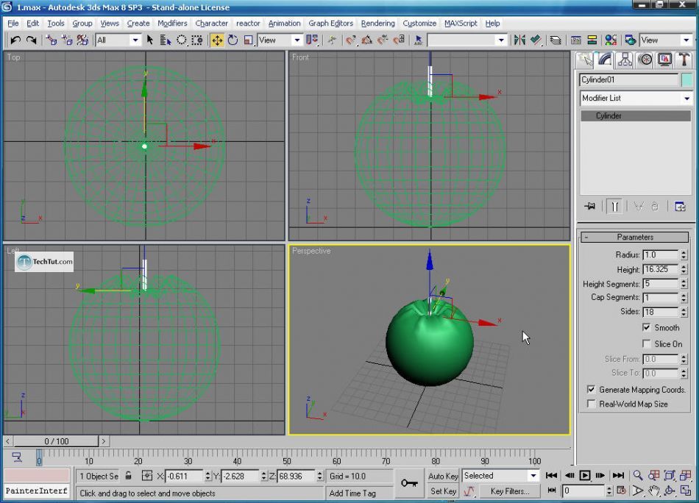Click the object color swatch
The height and width of the screenshot is (503, 699).
click(687, 79)
